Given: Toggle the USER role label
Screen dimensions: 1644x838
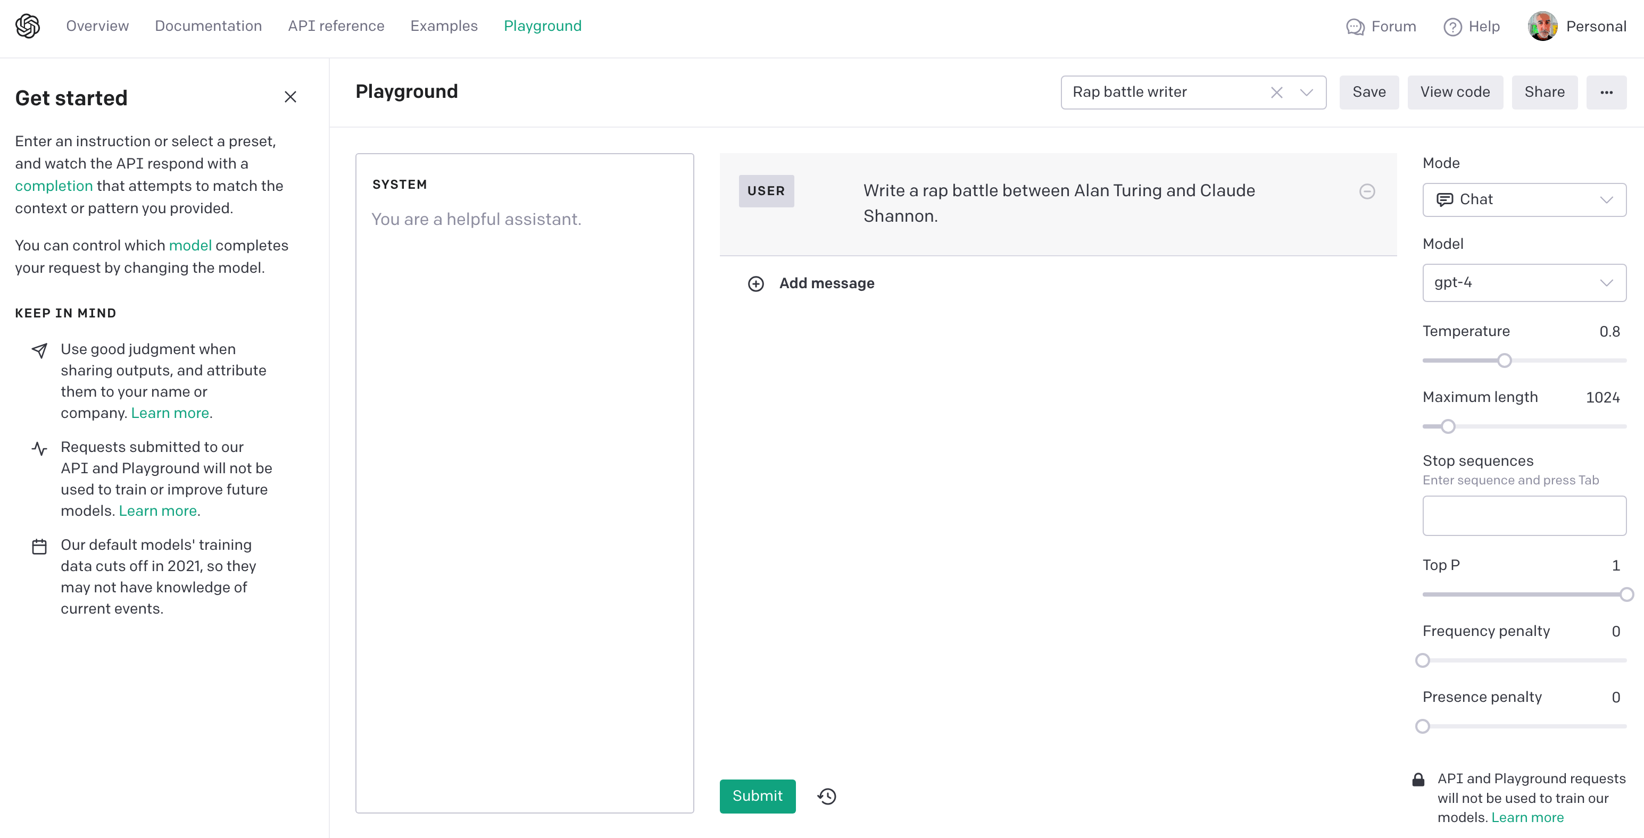Looking at the screenshot, I should [766, 191].
